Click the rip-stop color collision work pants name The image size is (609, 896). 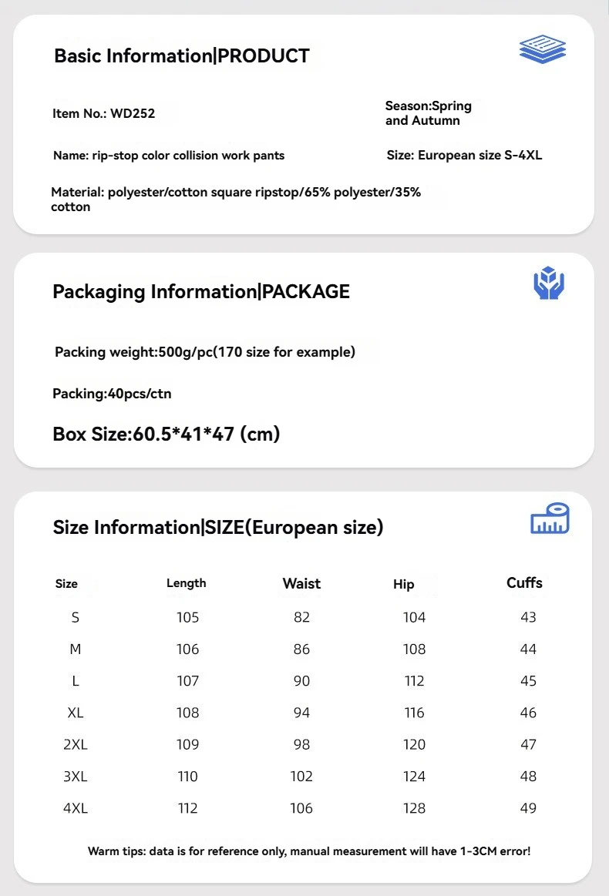tap(169, 156)
